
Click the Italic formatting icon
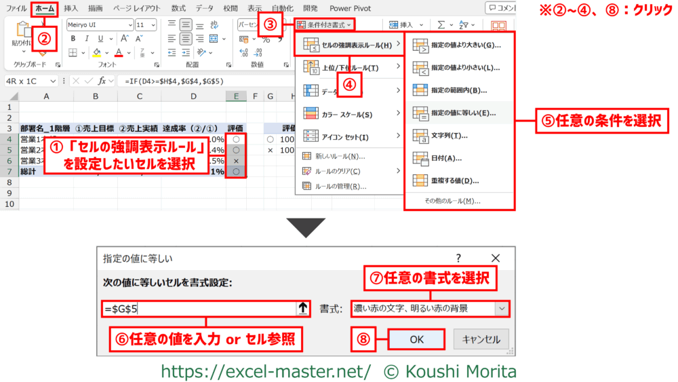click(x=87, y=39)
